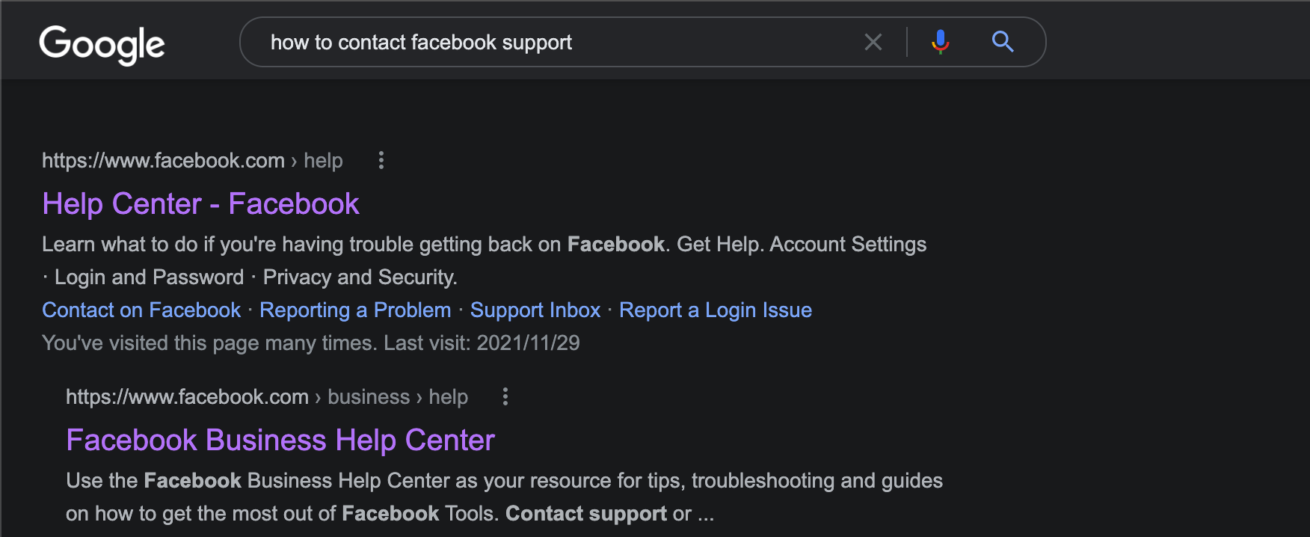Click the last visit date note
Image resolution: width=1310 pixels, height=537 pixels.
pyautogui.click(x=311, y=343)
